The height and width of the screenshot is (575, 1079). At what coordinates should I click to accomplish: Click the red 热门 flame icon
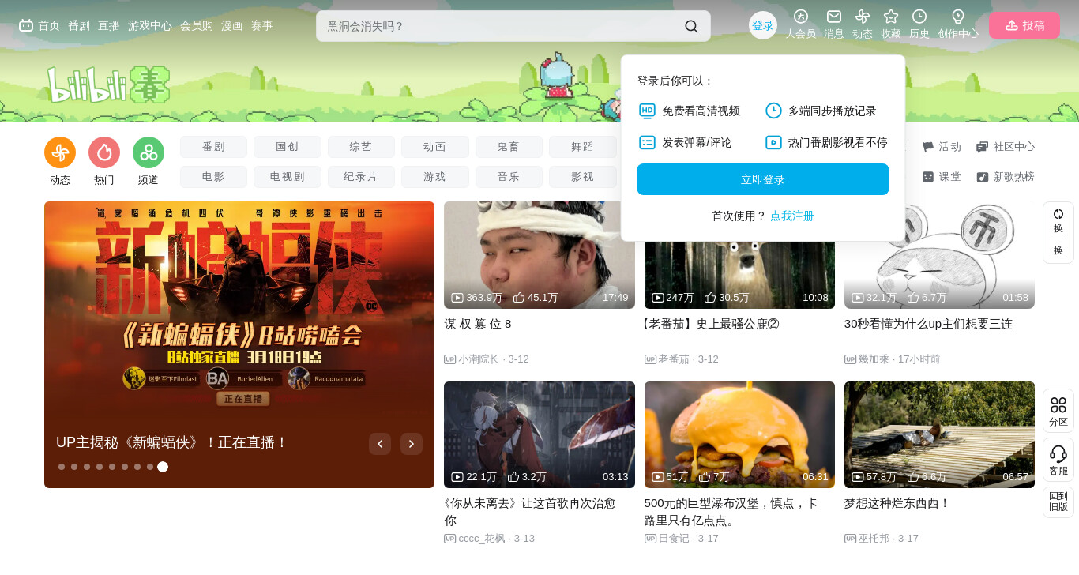click(x=104, y=152)
